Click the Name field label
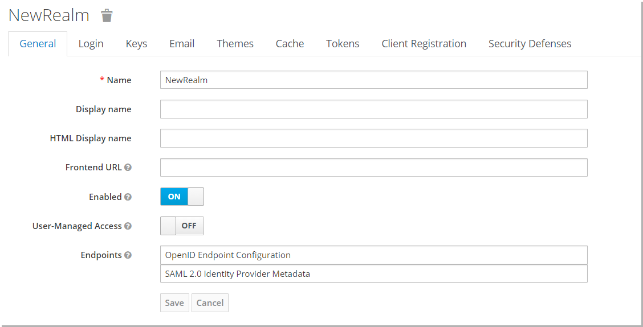The image size is (643, 327). 119,80
